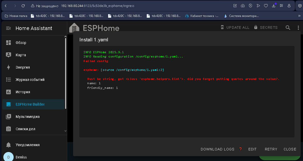303x161 pixels.
Task: Collapse the Home Assistant sidebar menu icon
Action: click(8, 28)
